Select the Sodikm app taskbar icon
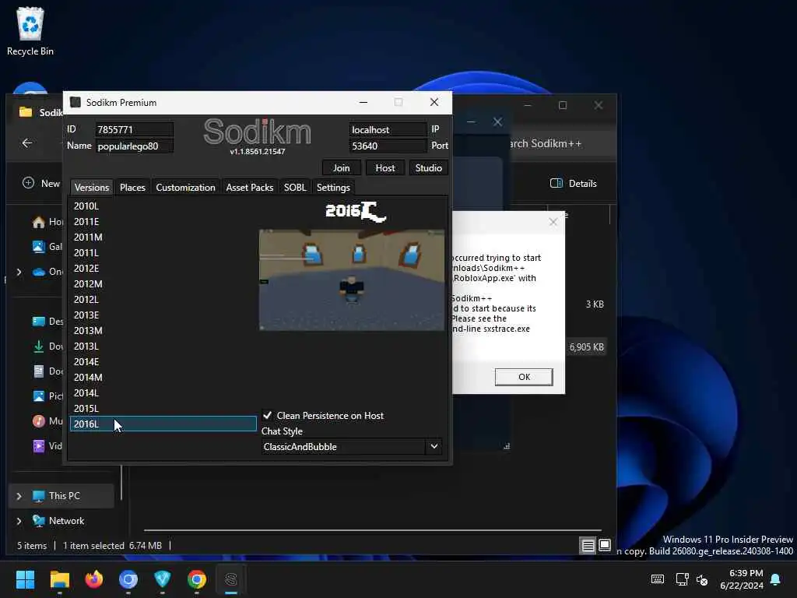 230,579
